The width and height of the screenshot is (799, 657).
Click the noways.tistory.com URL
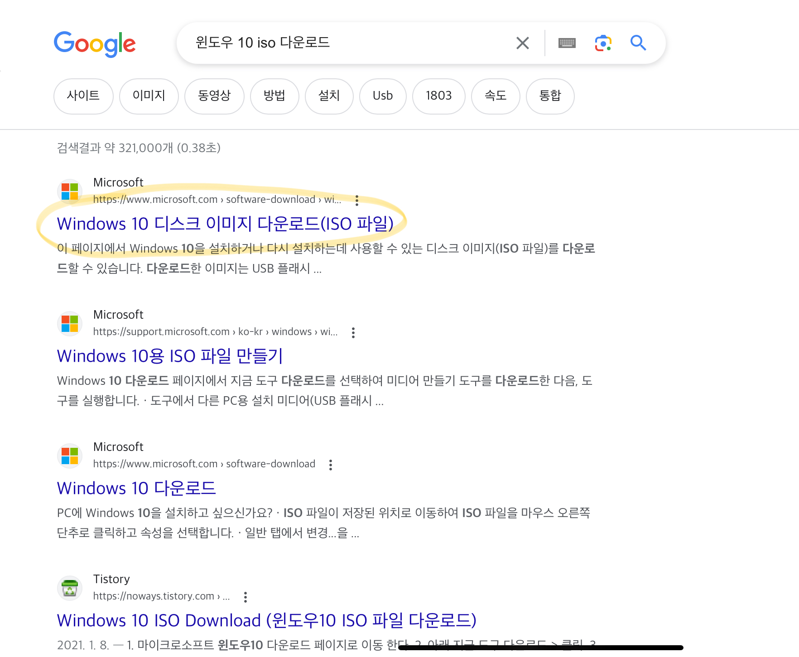coord(161,596)
